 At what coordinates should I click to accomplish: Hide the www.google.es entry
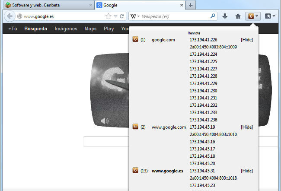247,171
